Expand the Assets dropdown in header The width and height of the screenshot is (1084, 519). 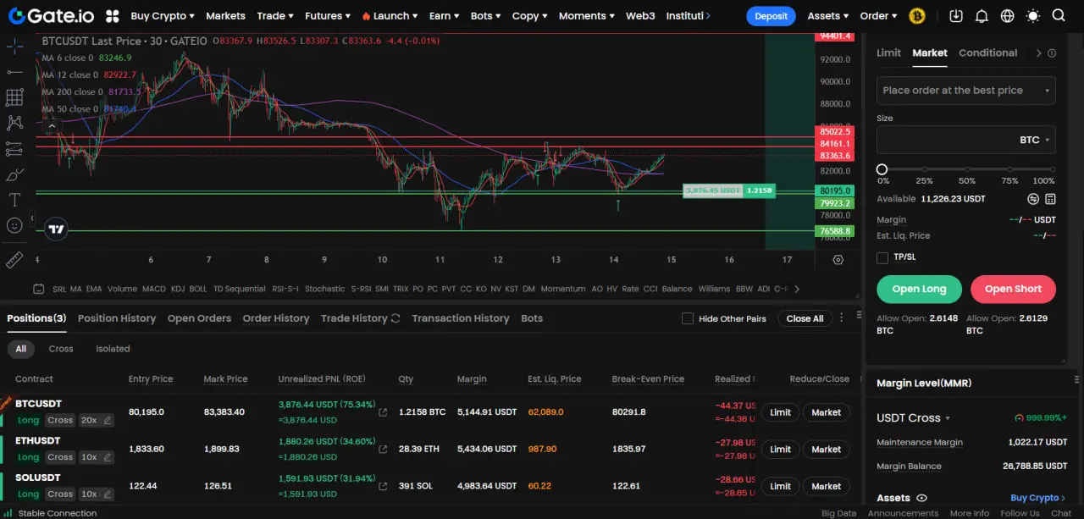click(827, 16)
